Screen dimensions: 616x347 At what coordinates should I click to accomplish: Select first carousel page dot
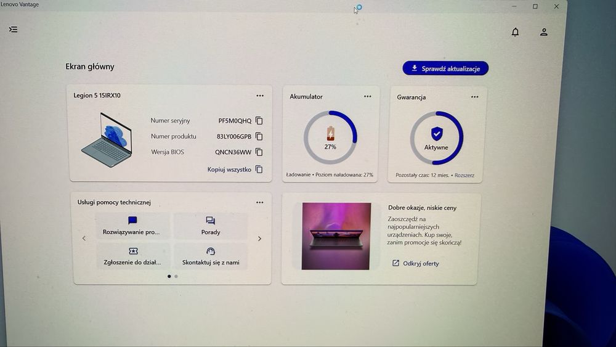169,276
